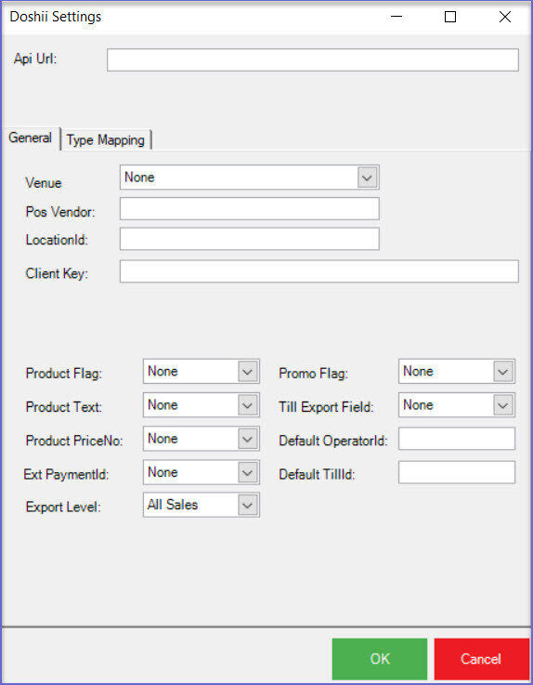Viewport: 533px width, 685px height.
Task: Open the Promo Flag dropdown
Action: point(457,372)
